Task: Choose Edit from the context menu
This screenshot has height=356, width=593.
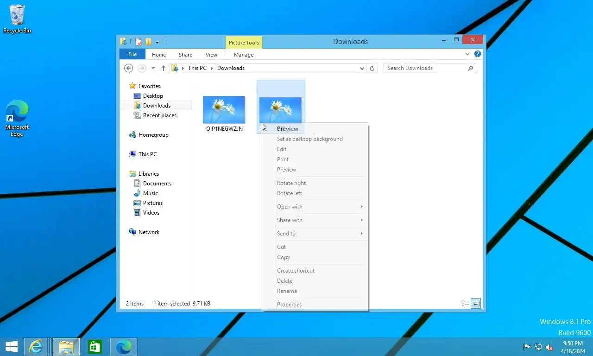Action: tap(282, 149)
